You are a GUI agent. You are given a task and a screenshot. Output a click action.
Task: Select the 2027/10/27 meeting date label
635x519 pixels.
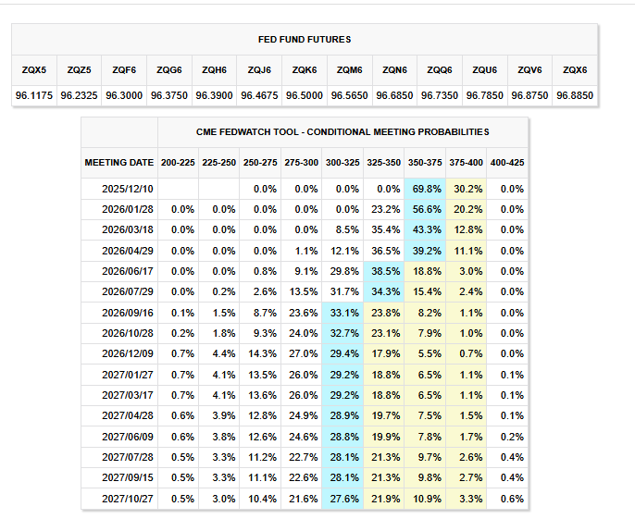pos(128,499)
